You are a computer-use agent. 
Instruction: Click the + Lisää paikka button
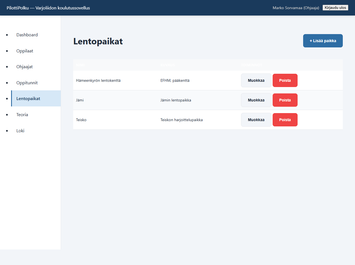click(x=323, y=41)
